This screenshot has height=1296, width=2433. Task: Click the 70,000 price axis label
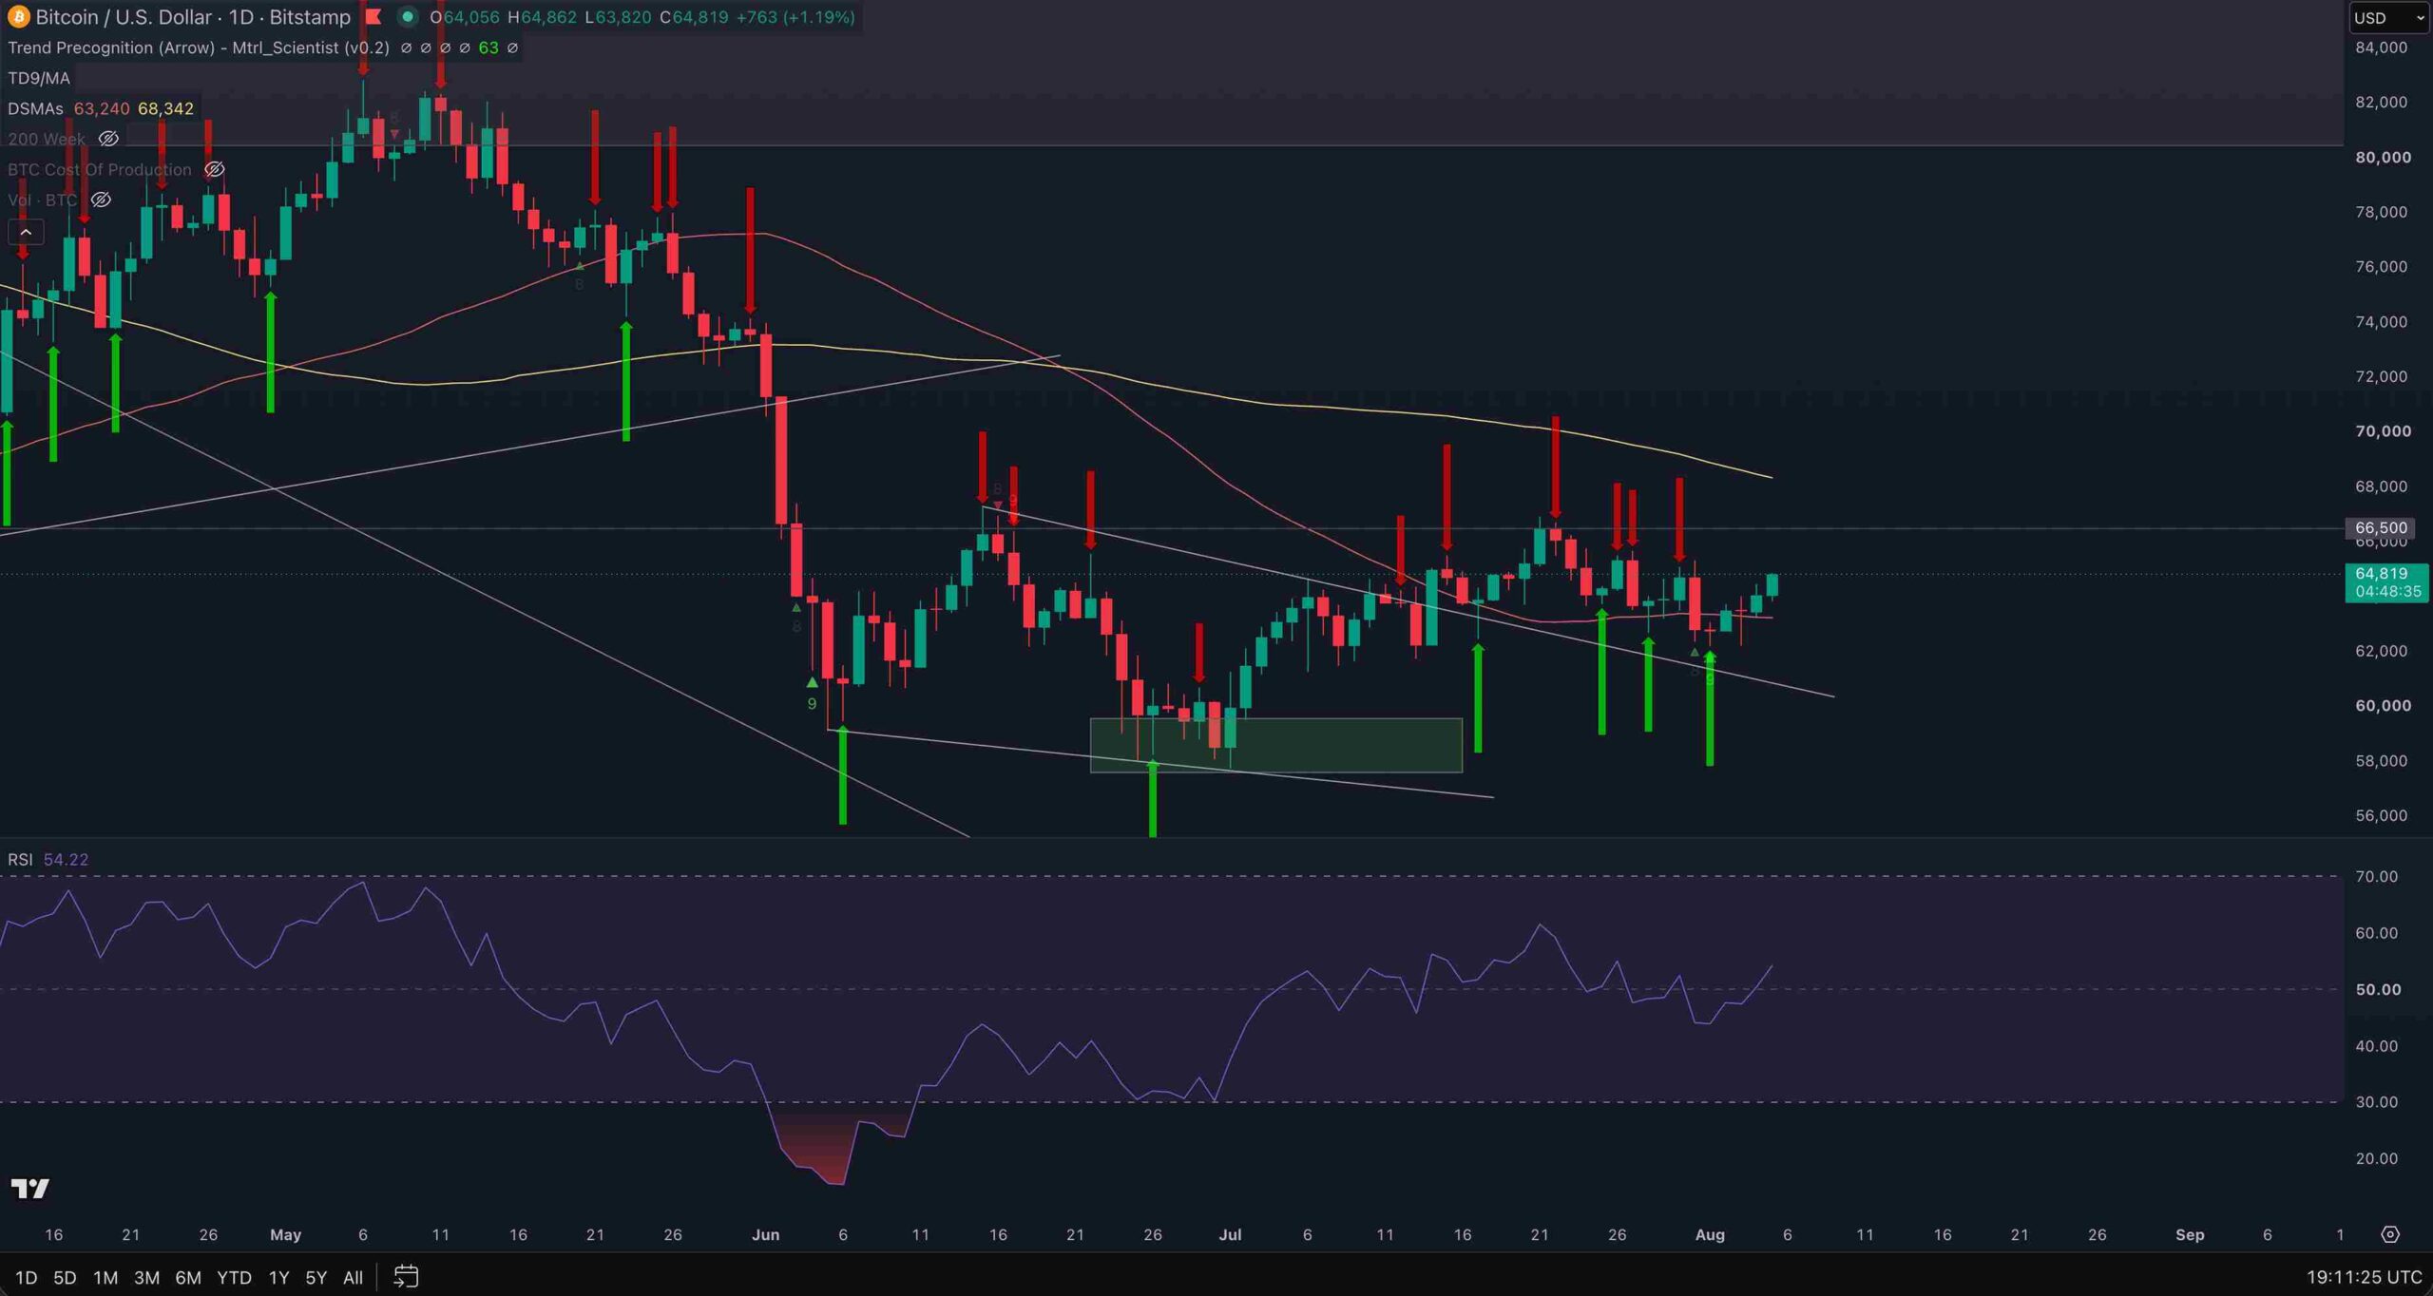pyautogui.click(x=2383, y=430)
